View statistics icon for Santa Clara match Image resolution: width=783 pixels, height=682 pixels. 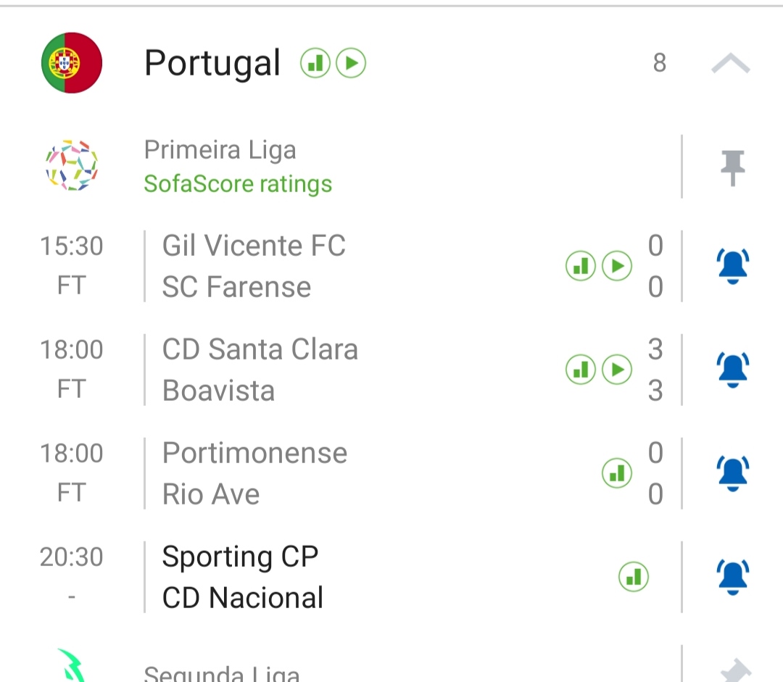coord(581,370)
